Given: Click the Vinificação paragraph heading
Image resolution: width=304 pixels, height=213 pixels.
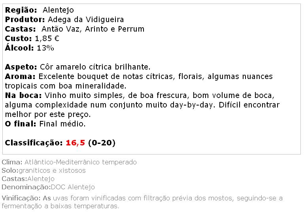Looking at the screenshot, I should click(x=21, y=198).
